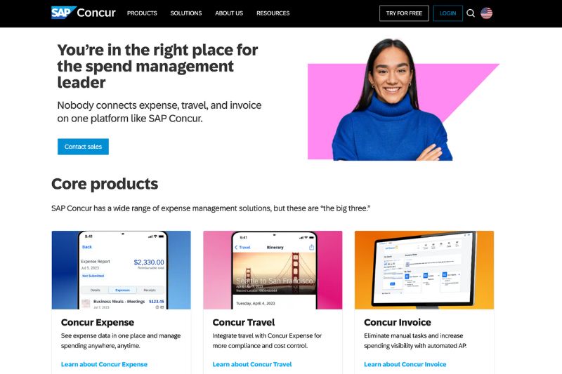This screenshot has height=374, width=562.
Task: Follow Learn about Concur Expense link
Action: (x=104, y=364)
